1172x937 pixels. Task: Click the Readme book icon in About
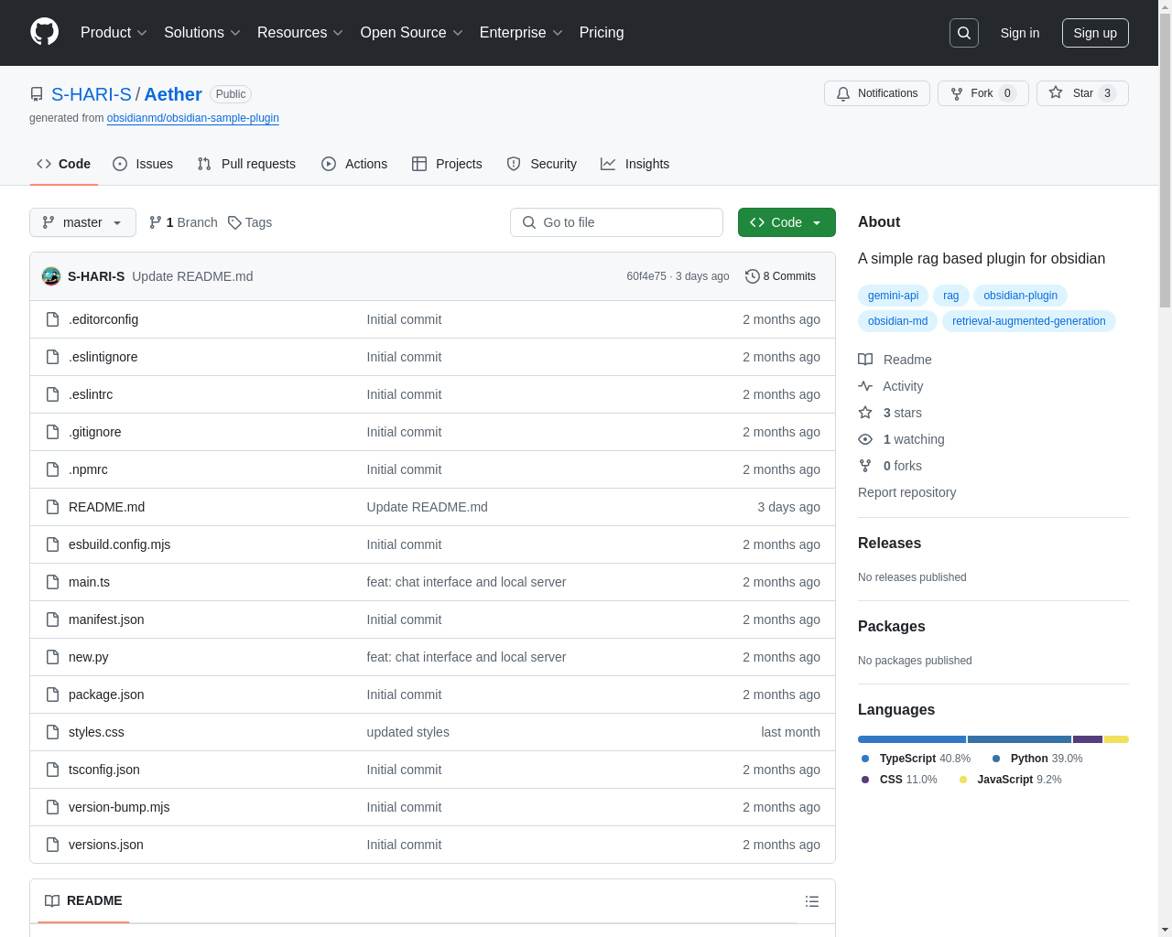[865, 360]
